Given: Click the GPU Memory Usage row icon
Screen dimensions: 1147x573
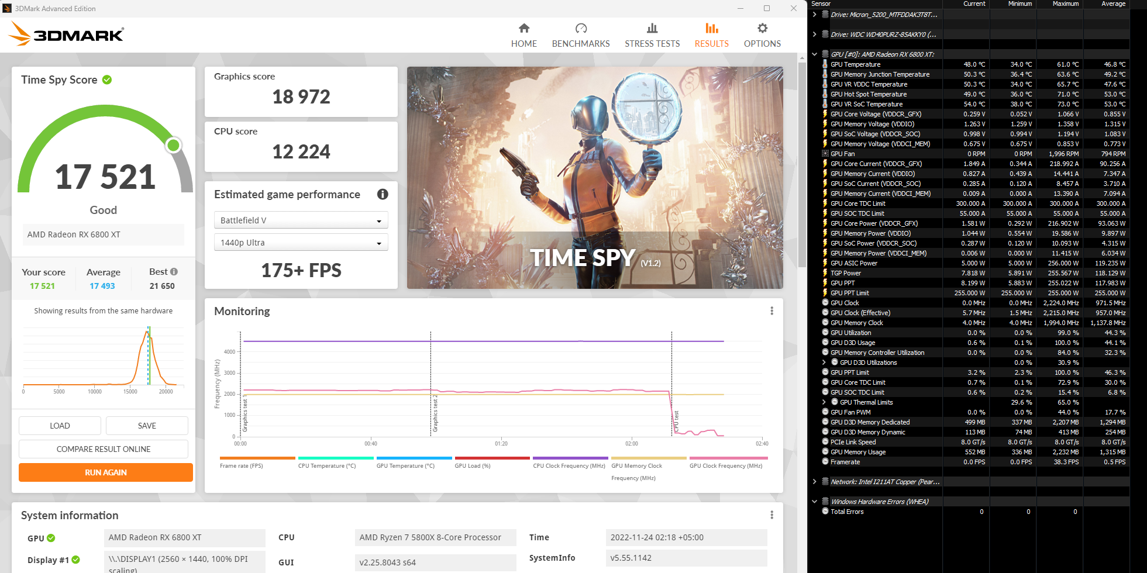Looking at the screenshot, I should tap(825, 452).
